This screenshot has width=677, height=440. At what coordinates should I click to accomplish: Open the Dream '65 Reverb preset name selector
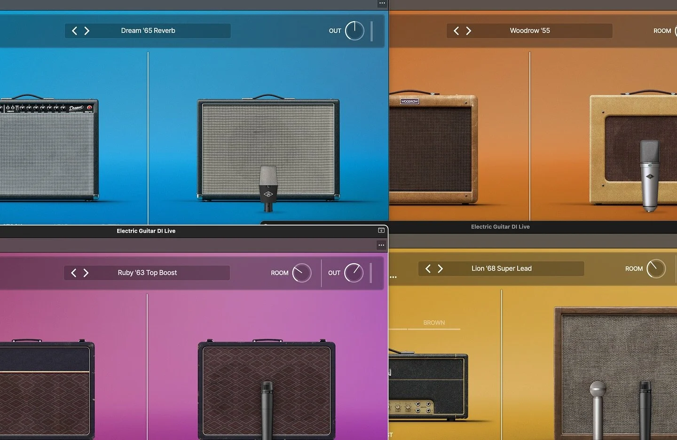147,30
